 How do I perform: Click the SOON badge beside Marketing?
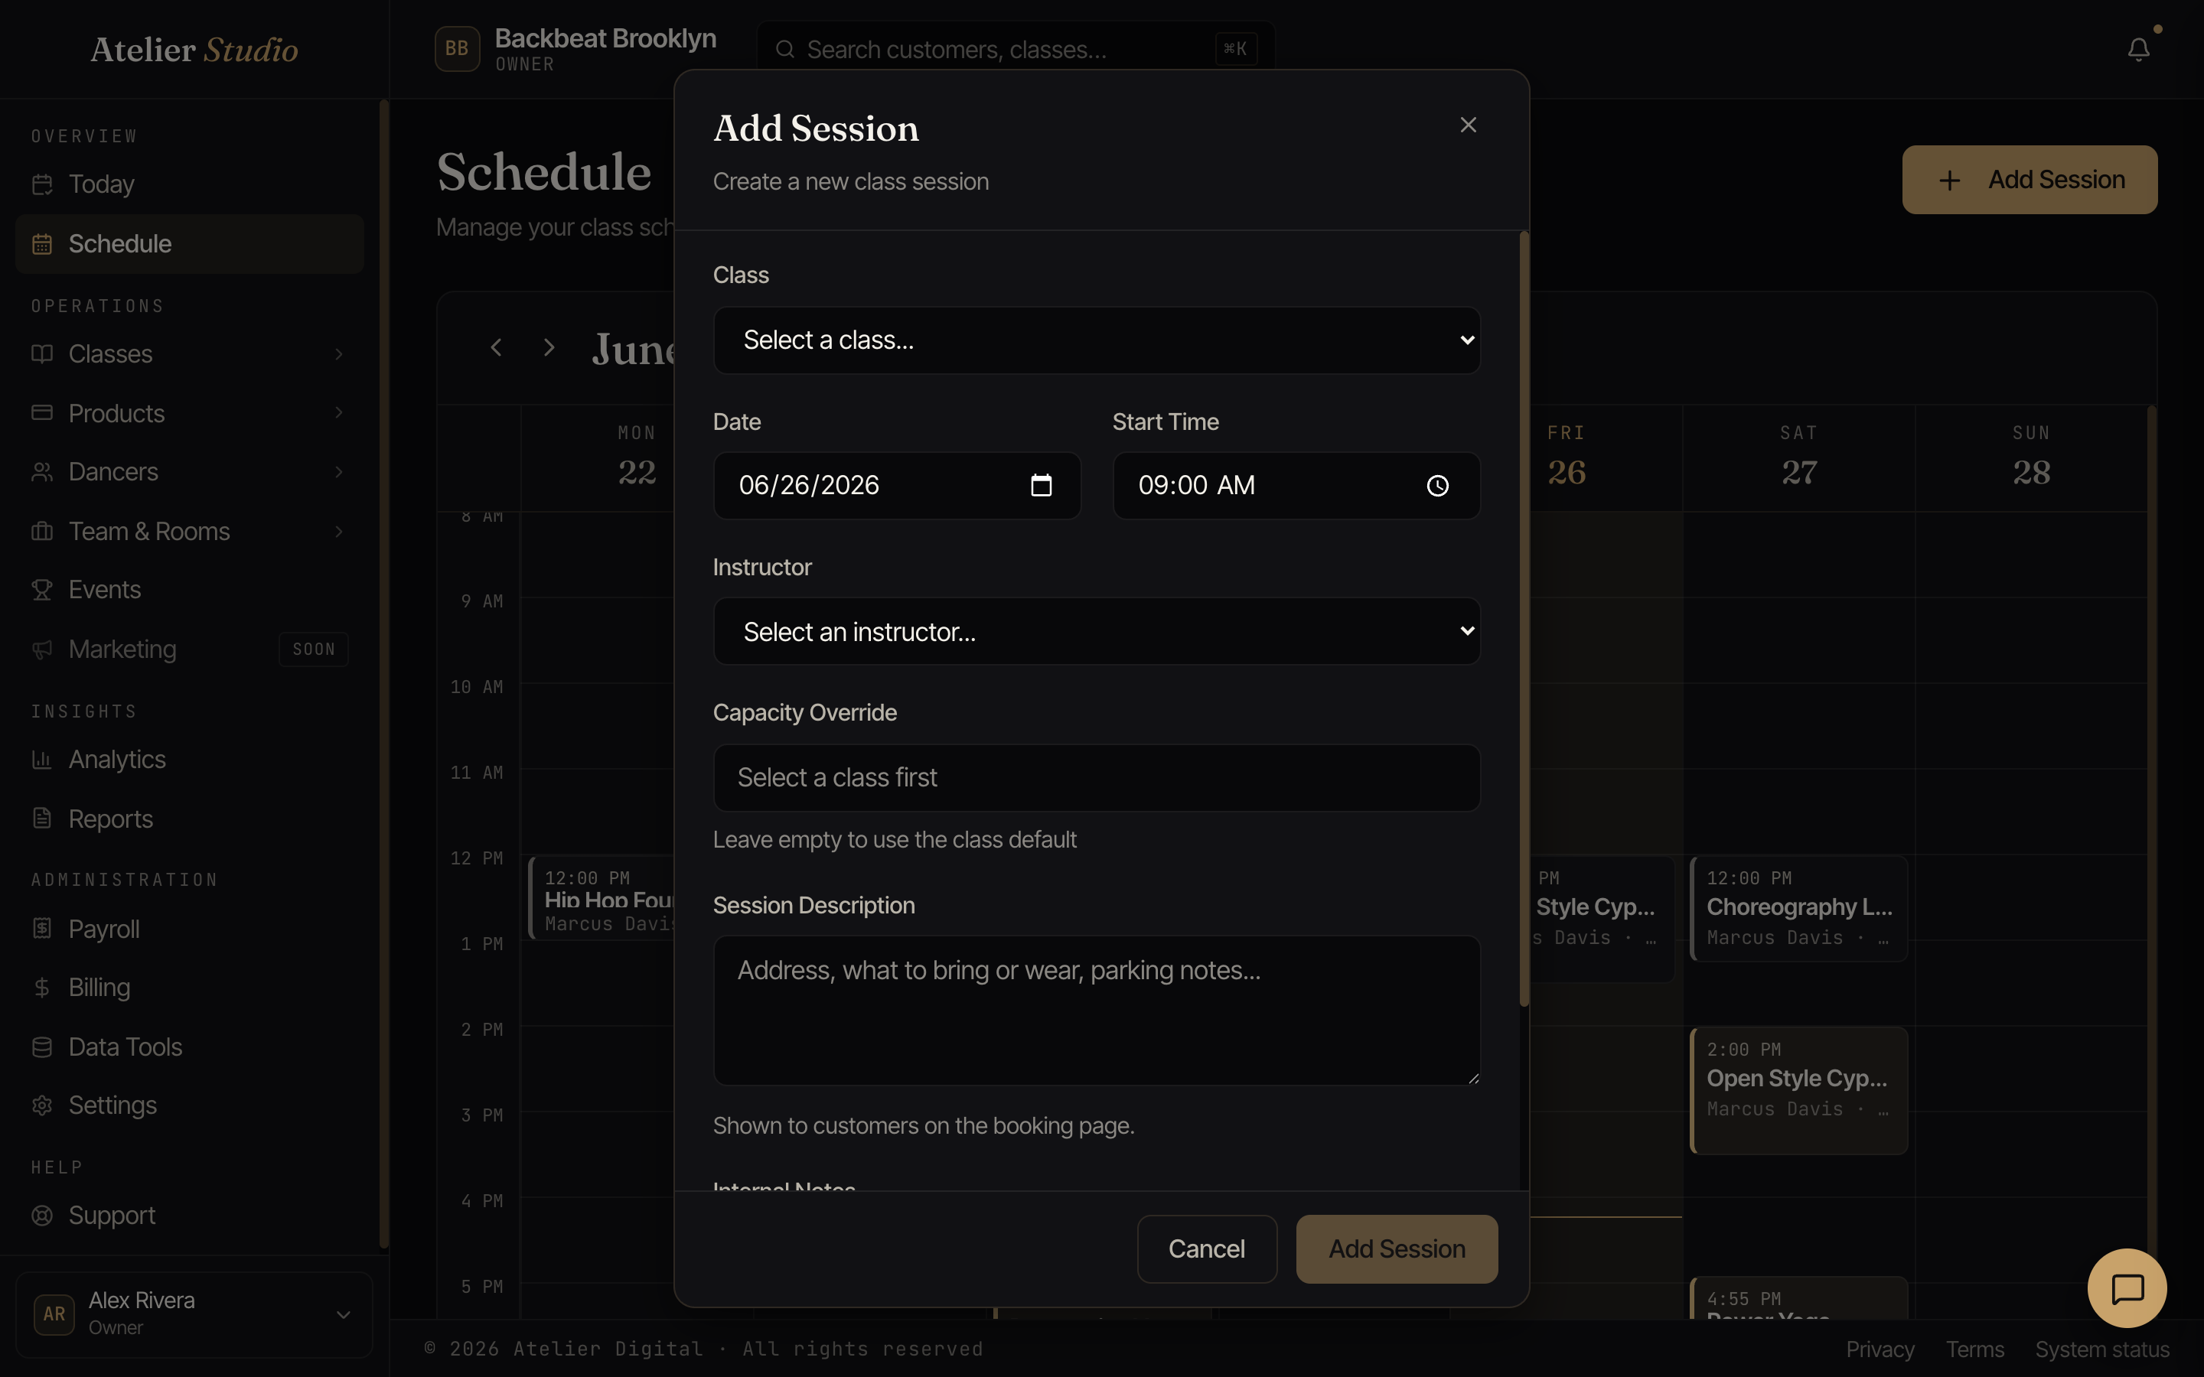click(313, 649)
